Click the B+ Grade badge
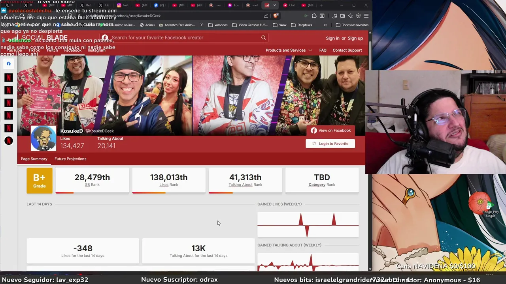This screenshot has width=506, height=284. [x=39, y=181]
